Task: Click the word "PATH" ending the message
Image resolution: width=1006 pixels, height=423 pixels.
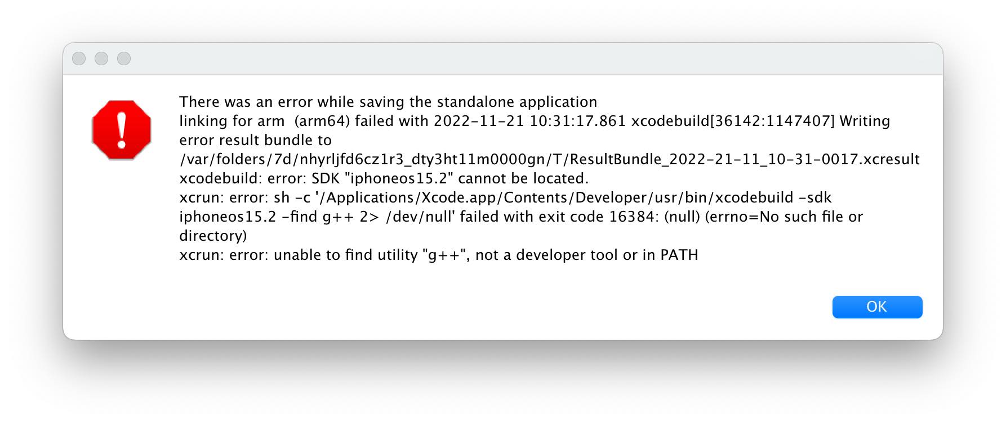Action: [x=679, y=255]
